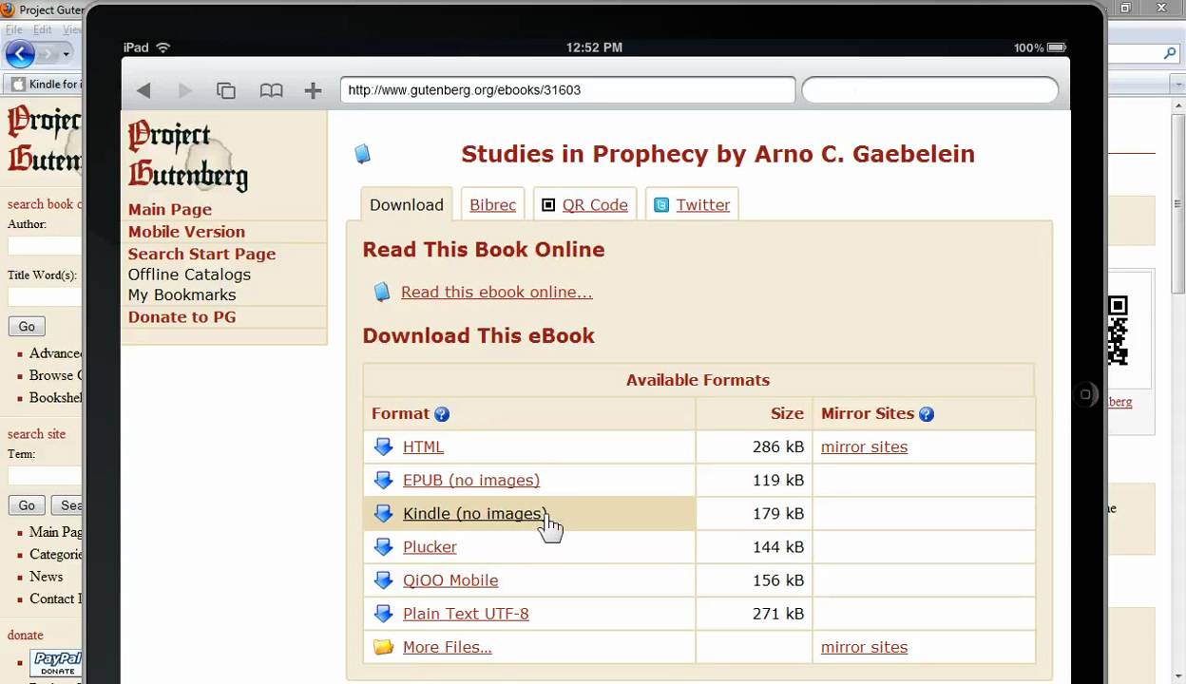
Task: Click download arrow icon for Plain Text UTF-8
Action: coord(383,613)
